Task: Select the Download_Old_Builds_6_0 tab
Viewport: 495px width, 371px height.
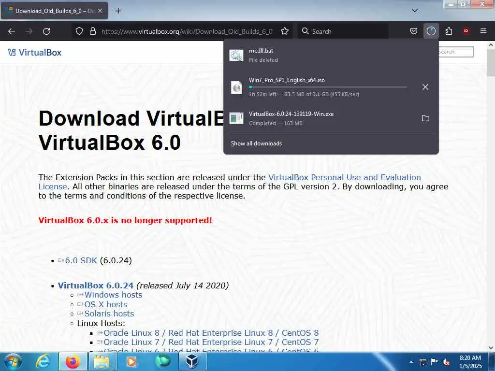Action: tap(54, 11)
